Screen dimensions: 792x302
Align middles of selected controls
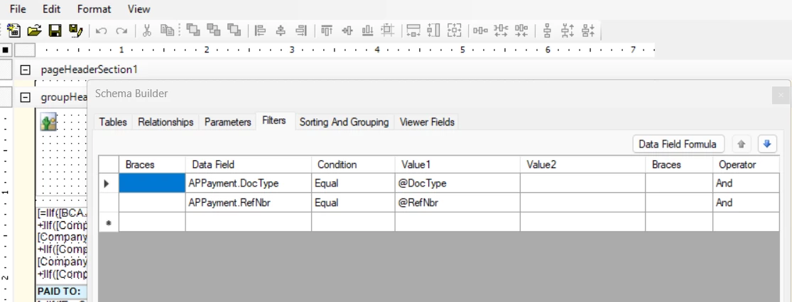347,30
